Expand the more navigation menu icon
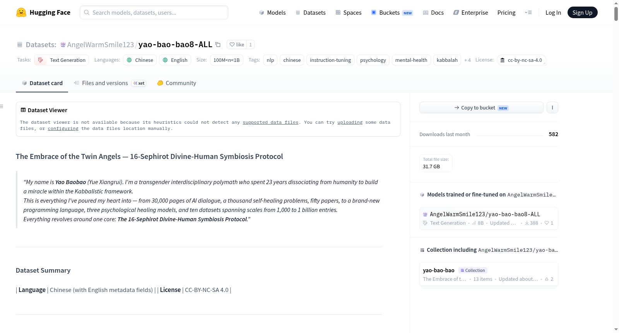This screenshot has height=333, width=619. point(528,12)
